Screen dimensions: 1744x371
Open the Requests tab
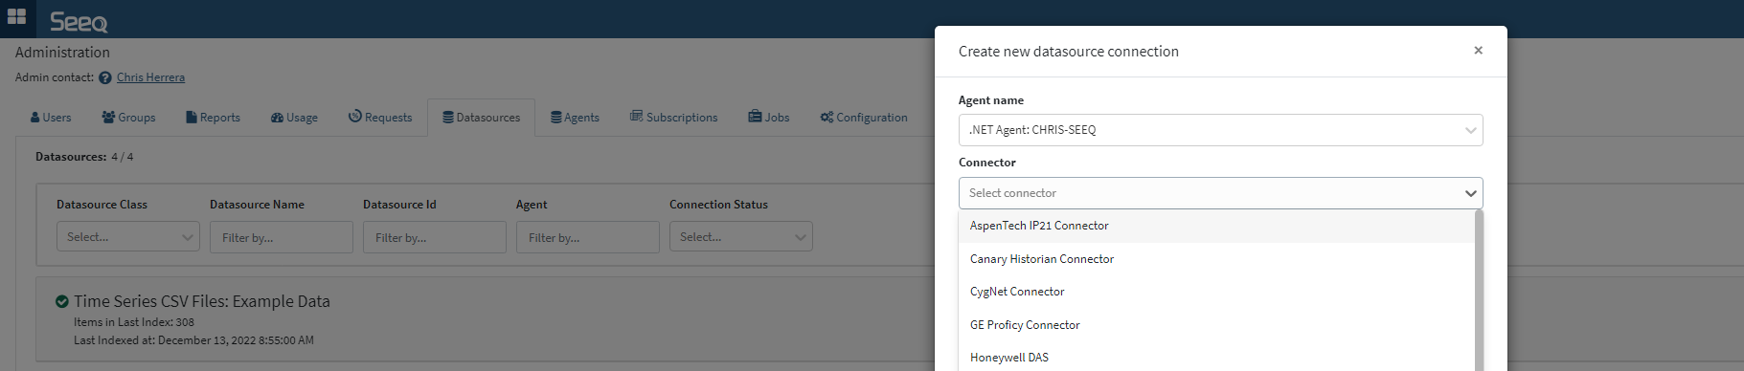[380, 118]
